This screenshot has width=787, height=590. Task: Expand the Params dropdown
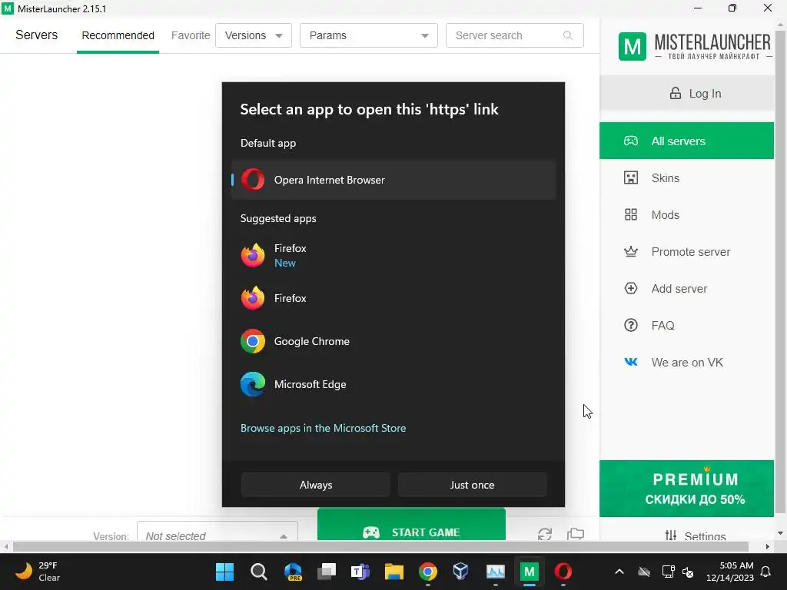[x=369, y=35]
